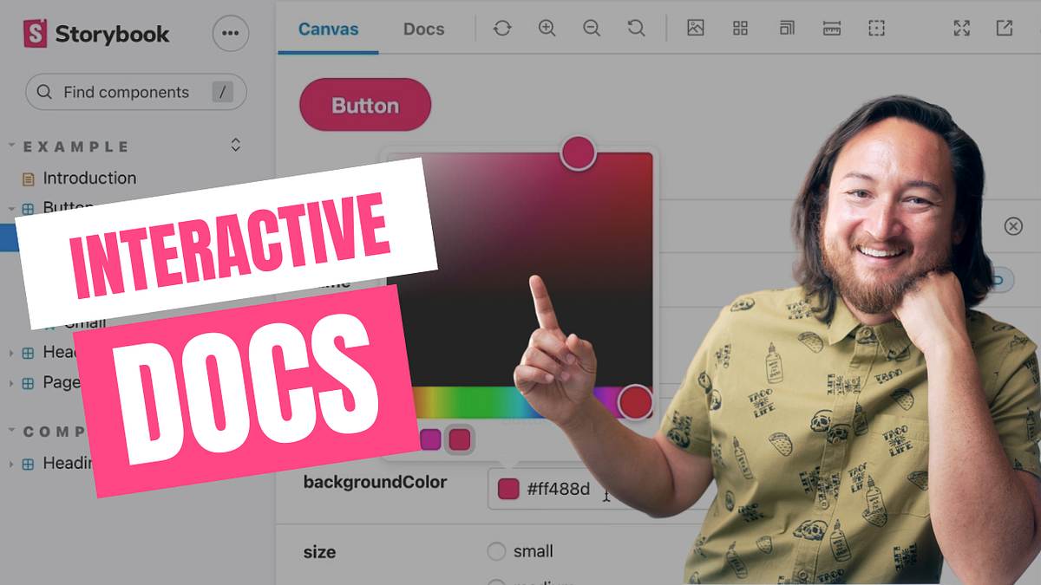Go fullscreen with the expand icon

tap(961, 28)
